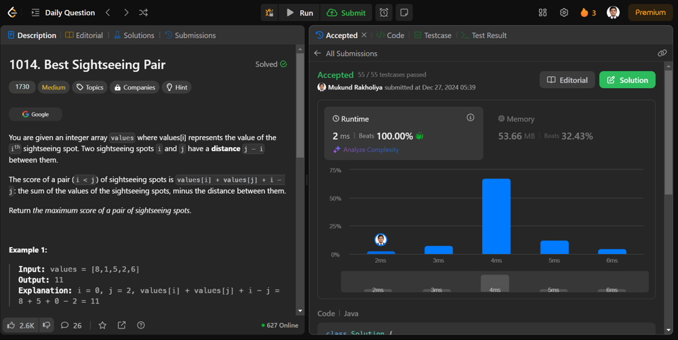Screen dimensions: 678x340
Task: Expand the Companies tag
Action: pos(134,87)
